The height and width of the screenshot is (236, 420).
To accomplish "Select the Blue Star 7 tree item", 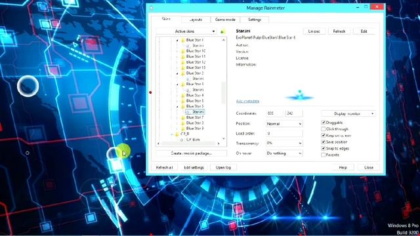I will (x=195, y=117).
